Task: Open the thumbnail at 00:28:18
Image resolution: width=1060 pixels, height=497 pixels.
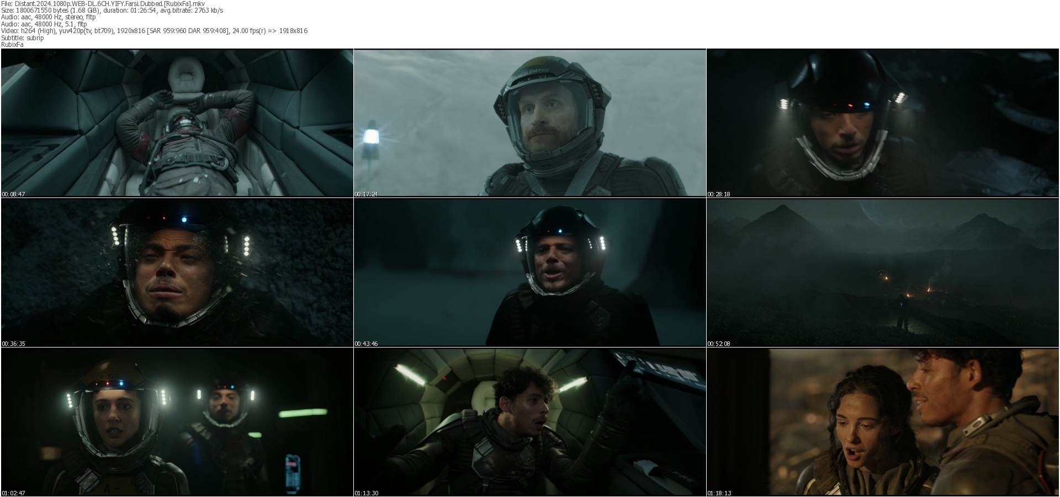Action: [883, 123]
